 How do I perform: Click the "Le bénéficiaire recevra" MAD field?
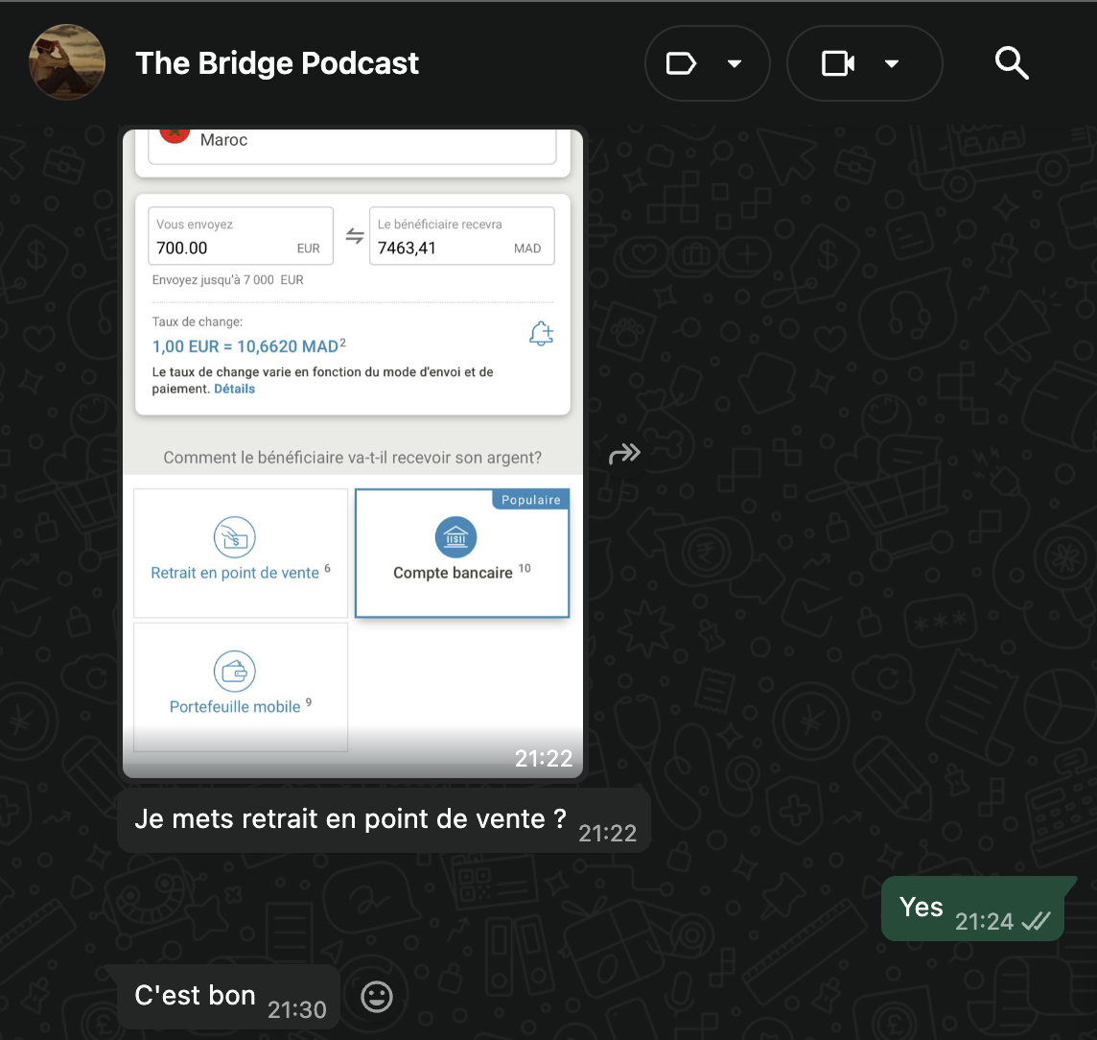click(x=462, y=236)
